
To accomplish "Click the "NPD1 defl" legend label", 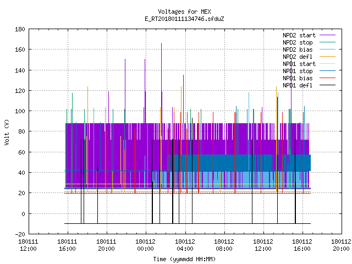I will 298,85.
